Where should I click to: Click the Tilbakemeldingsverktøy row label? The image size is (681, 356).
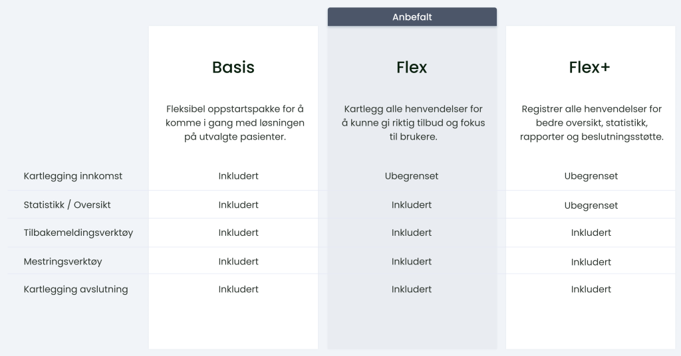pyautogui.click(x=78, y=233)
